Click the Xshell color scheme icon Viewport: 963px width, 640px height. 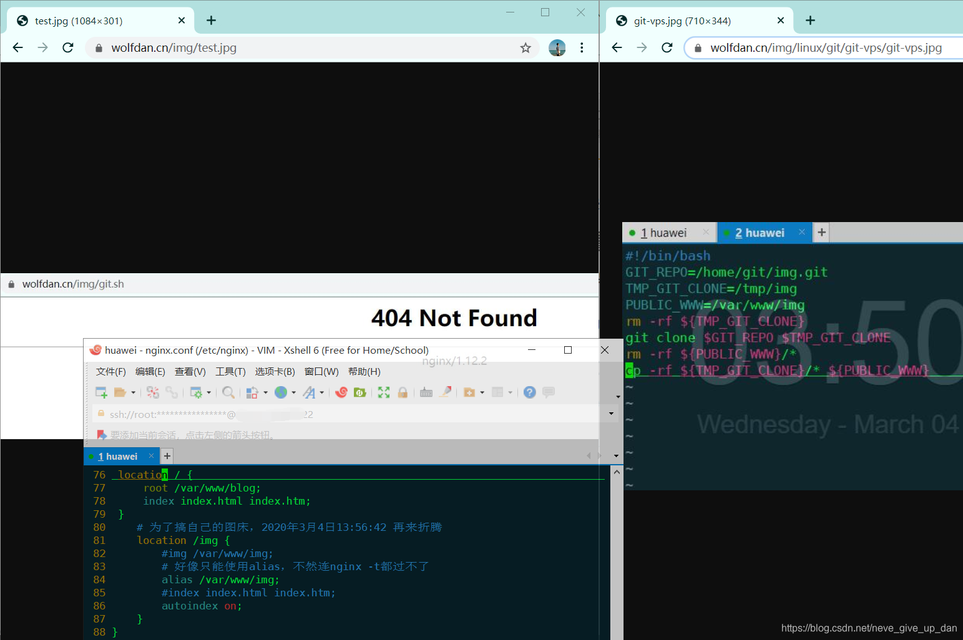[252, 392]
